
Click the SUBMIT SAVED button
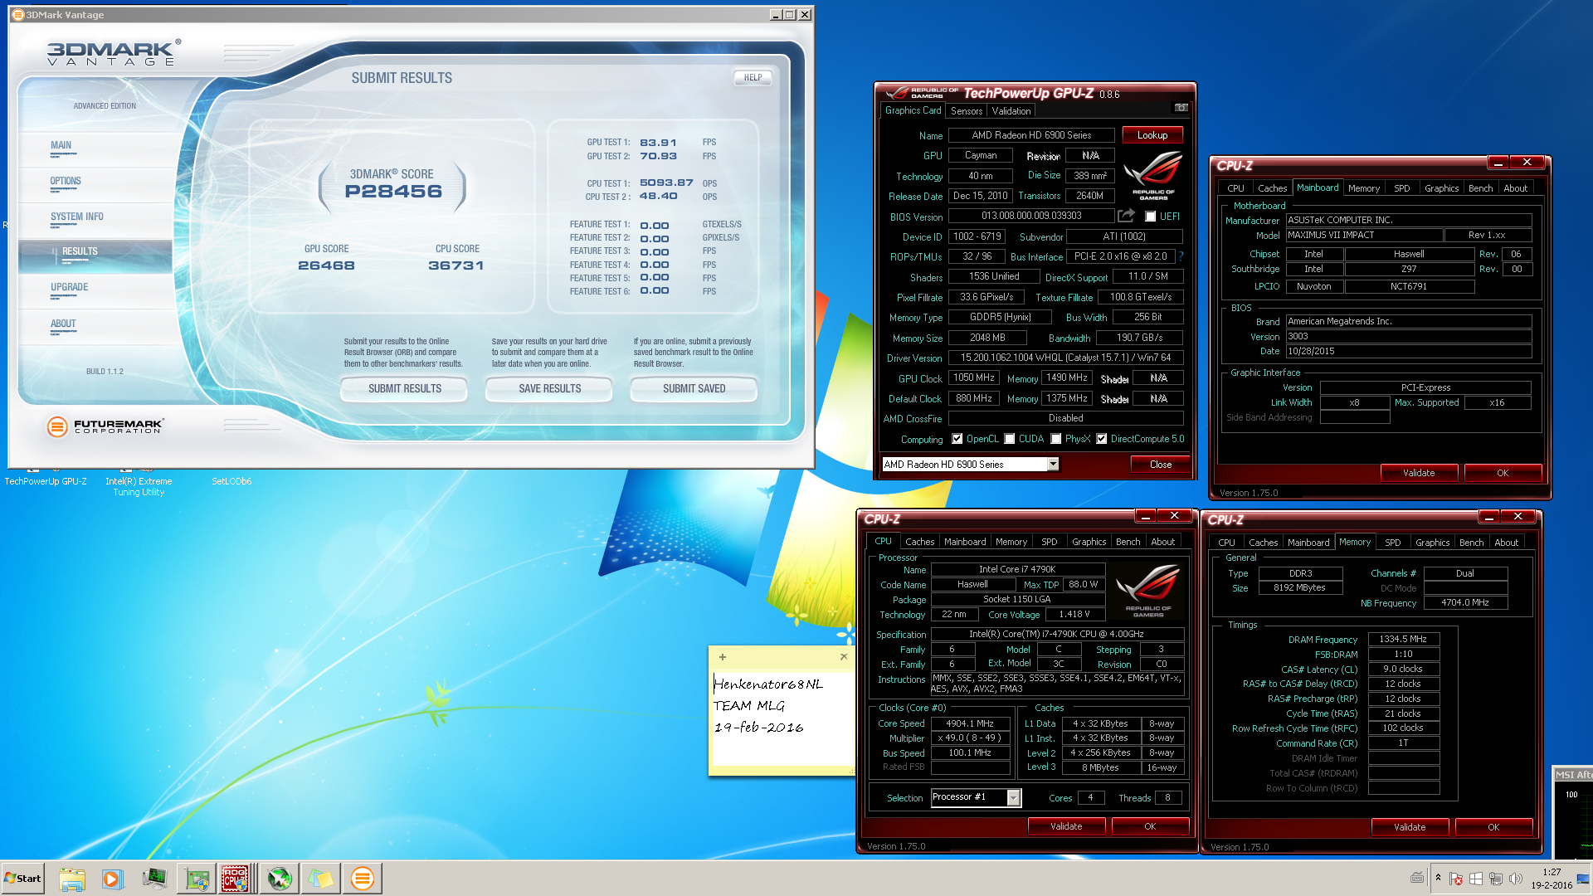(694, 388)
